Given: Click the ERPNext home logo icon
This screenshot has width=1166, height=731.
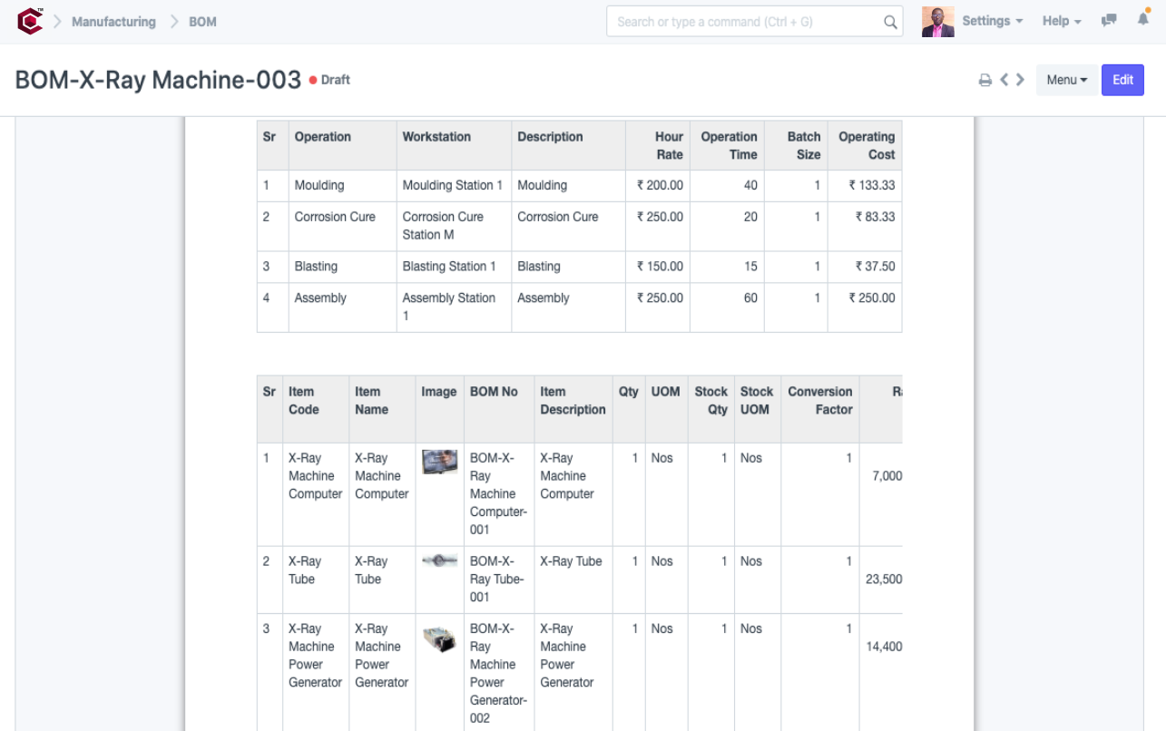Looking at the screenshot, I should point(30,21).
